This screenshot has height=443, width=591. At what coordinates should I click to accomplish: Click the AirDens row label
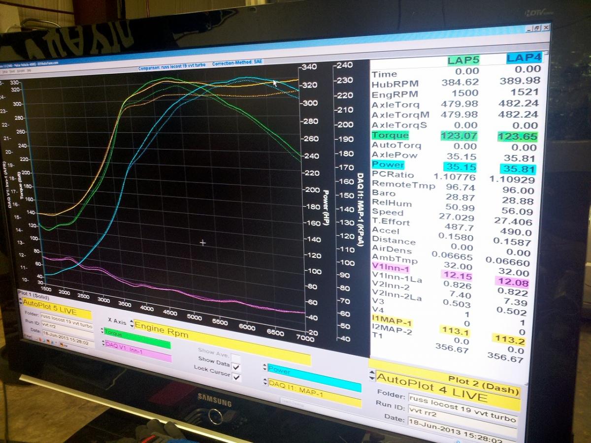pyautogui.click(x=391, y=249)
